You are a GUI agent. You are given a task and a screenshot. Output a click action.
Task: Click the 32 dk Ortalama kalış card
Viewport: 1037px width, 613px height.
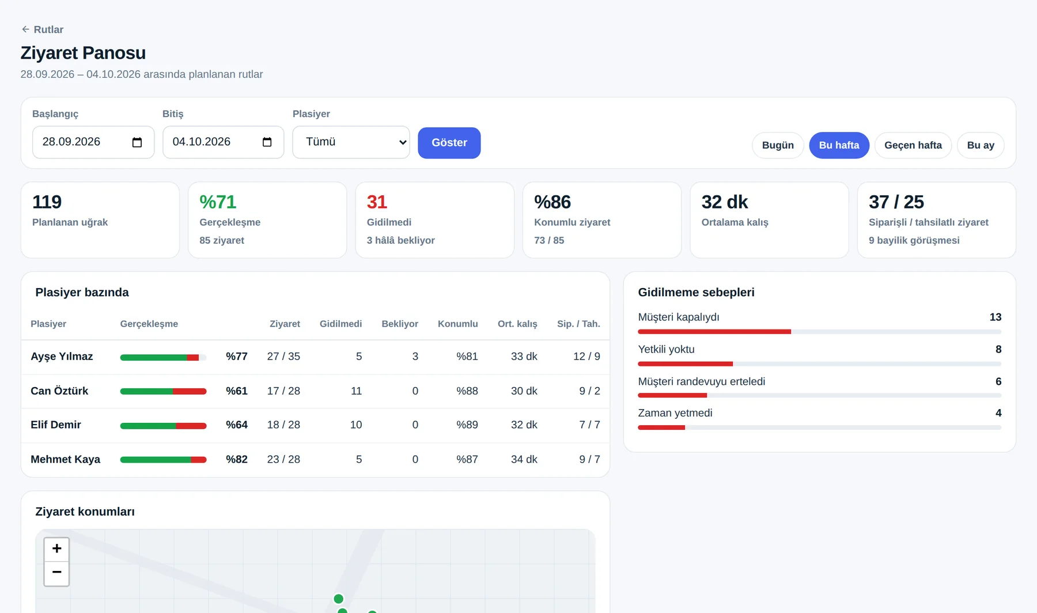pyautogui.click(x=769, y=220)
